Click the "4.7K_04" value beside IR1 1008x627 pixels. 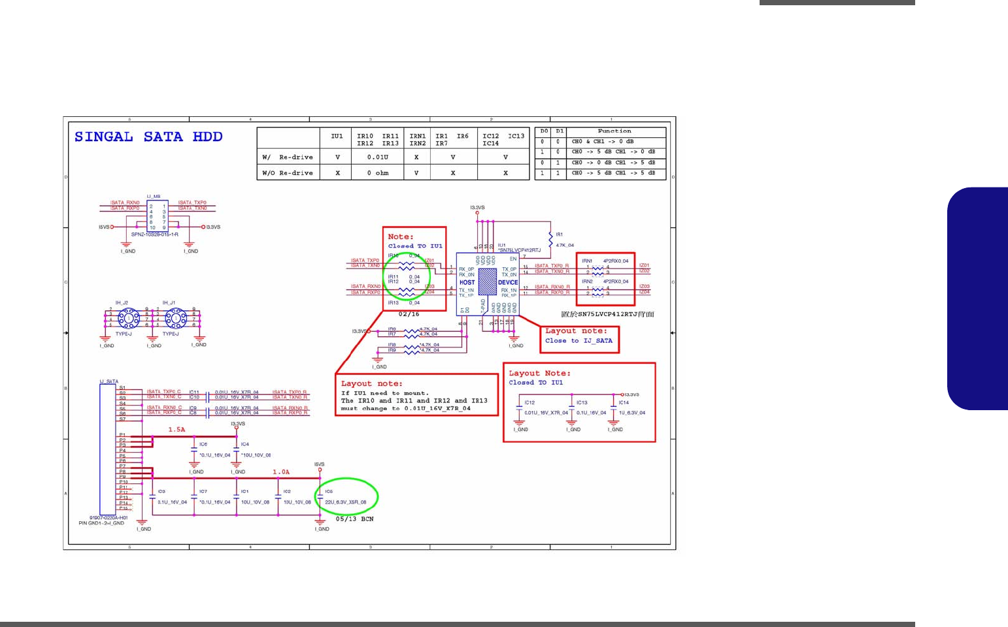point(565,246)
